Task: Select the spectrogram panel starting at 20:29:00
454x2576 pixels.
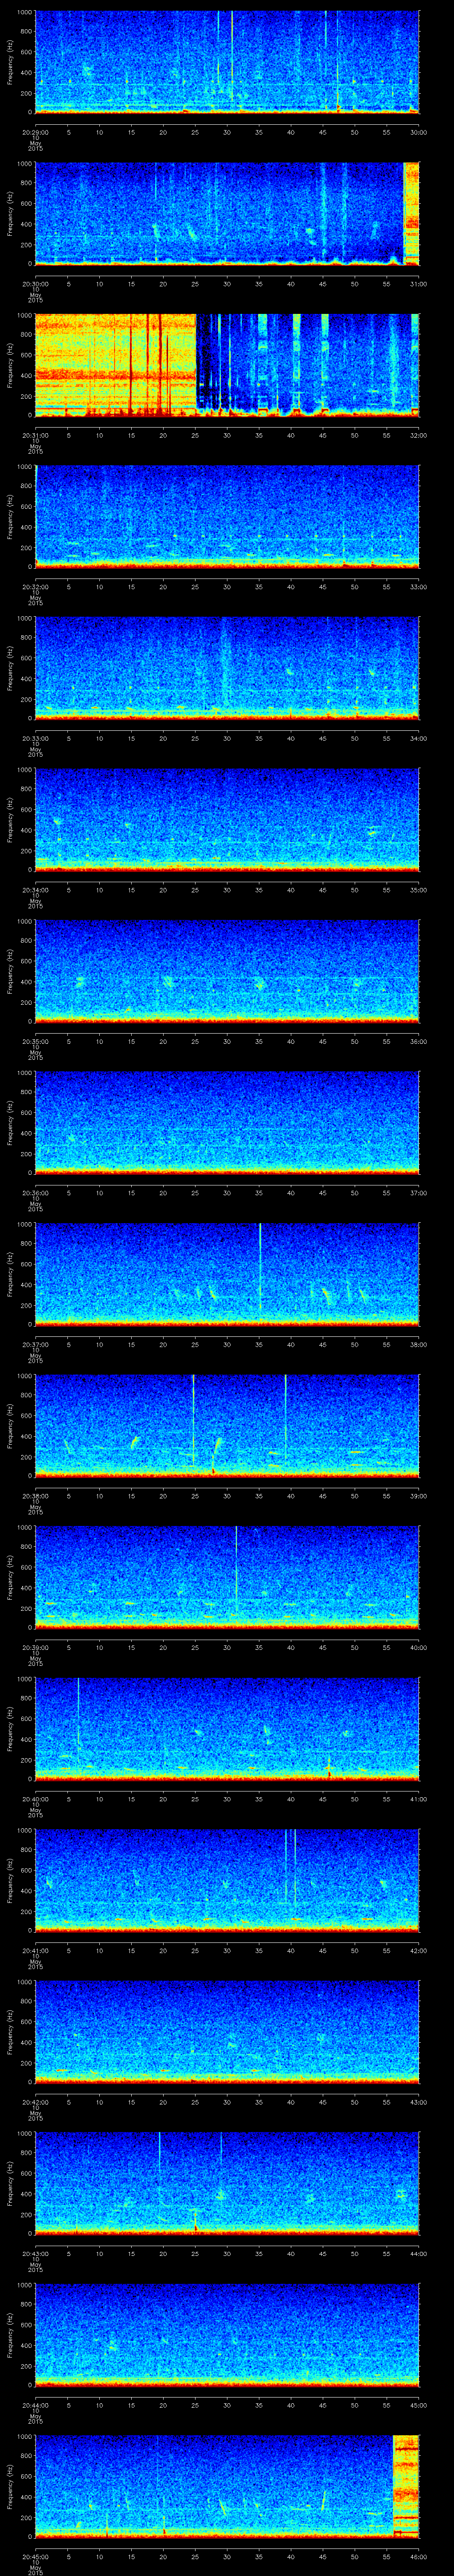Action: (x=227, y=62)
